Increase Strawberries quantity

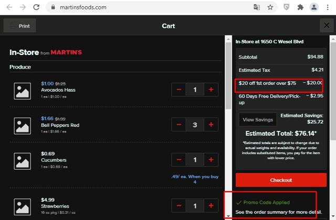[x=211, y=206]
